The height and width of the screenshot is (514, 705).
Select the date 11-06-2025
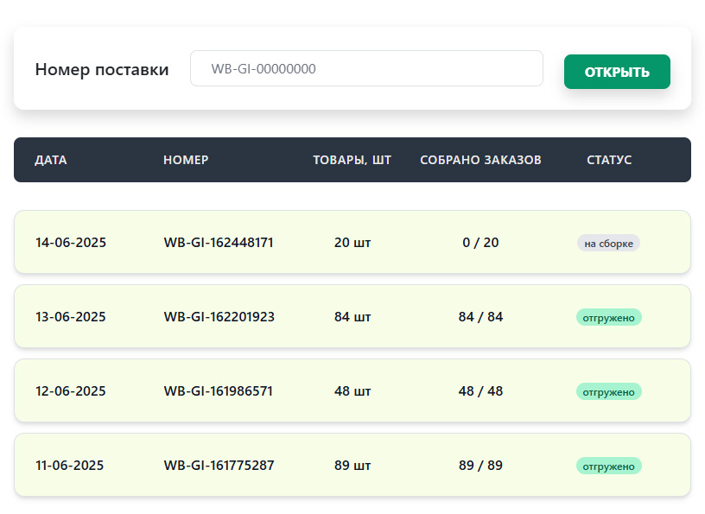pyautogui.click(x=70, y=465)
